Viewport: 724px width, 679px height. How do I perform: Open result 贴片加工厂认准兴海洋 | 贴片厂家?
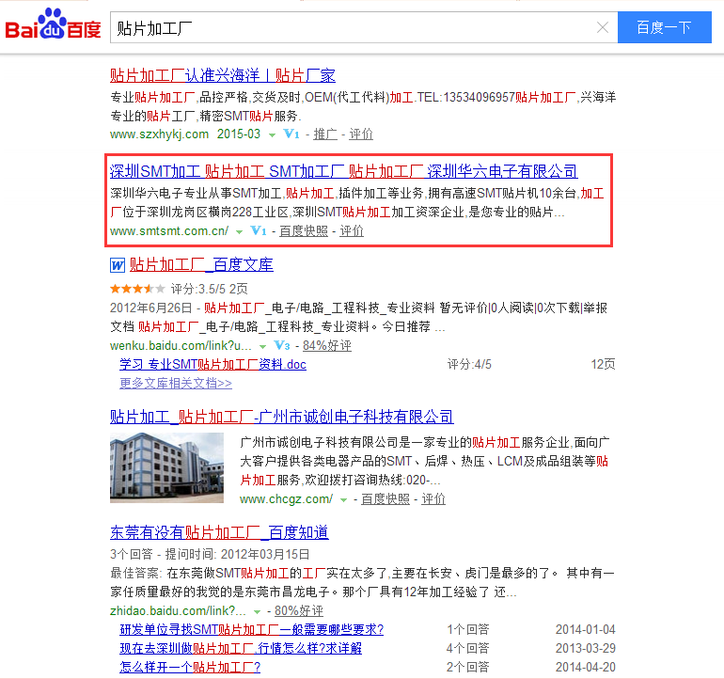coord(223,75)
